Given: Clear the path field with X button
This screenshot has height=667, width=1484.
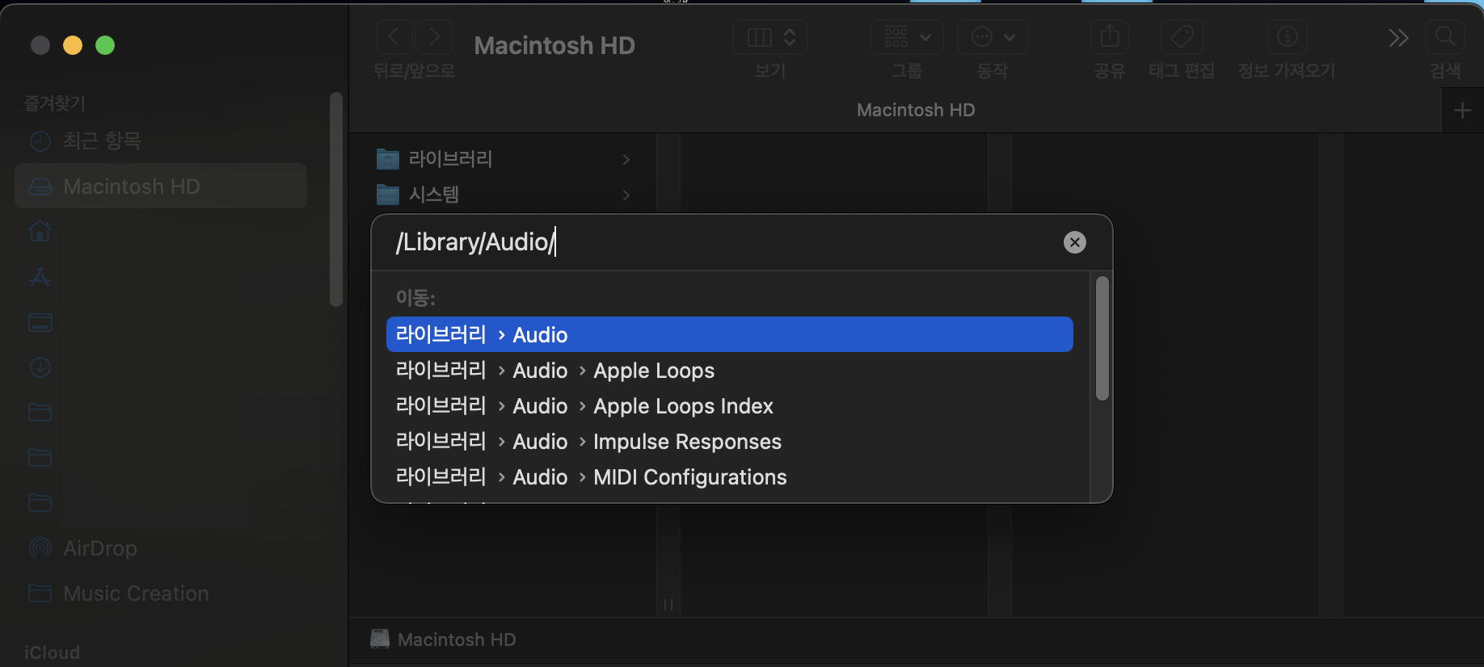Looking at the screenshot, I should (1075, 242).
